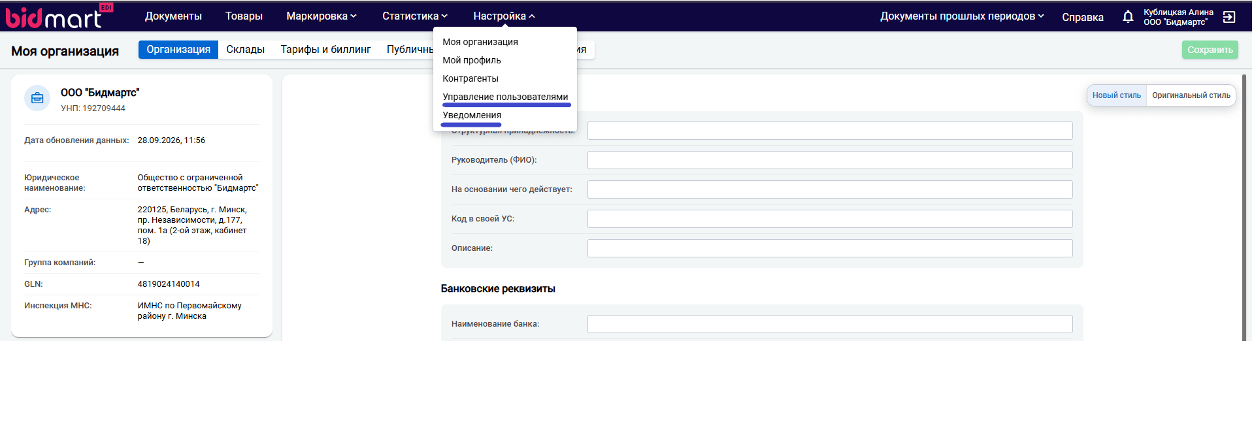Click the Руководитель (ФИО) input field
The width and height of the screenshot is (1254, 439).
[830, 160]
